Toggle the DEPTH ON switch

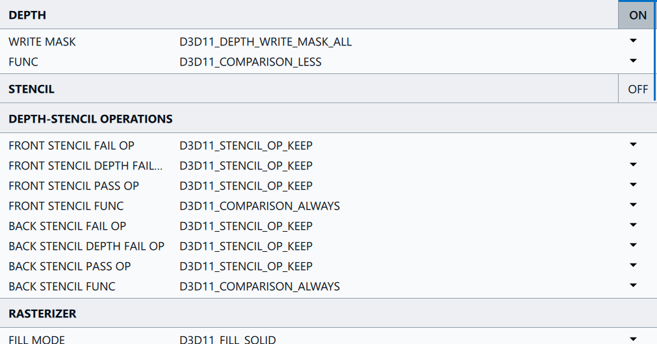click(x=638, y=15)
